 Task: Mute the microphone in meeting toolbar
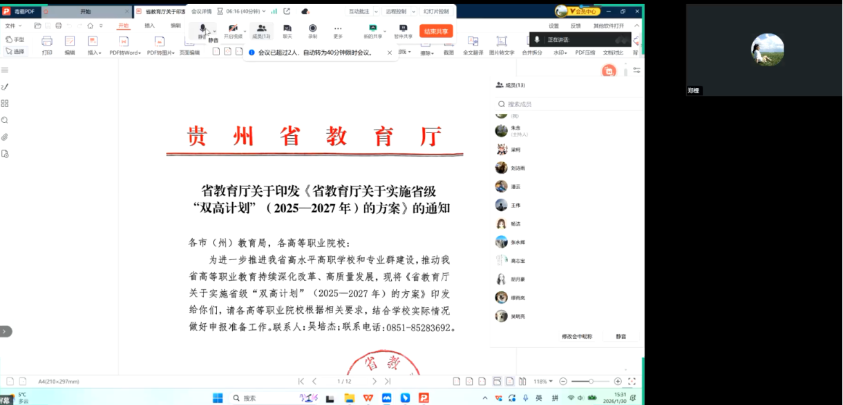click(x=202, y=30)
